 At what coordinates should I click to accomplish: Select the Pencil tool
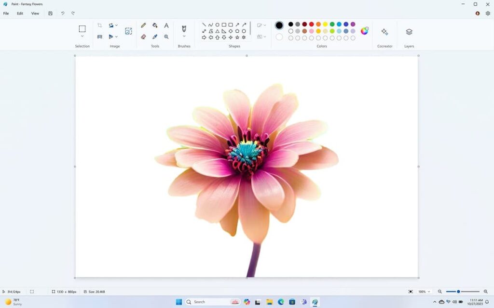click(x=143, y=25)
